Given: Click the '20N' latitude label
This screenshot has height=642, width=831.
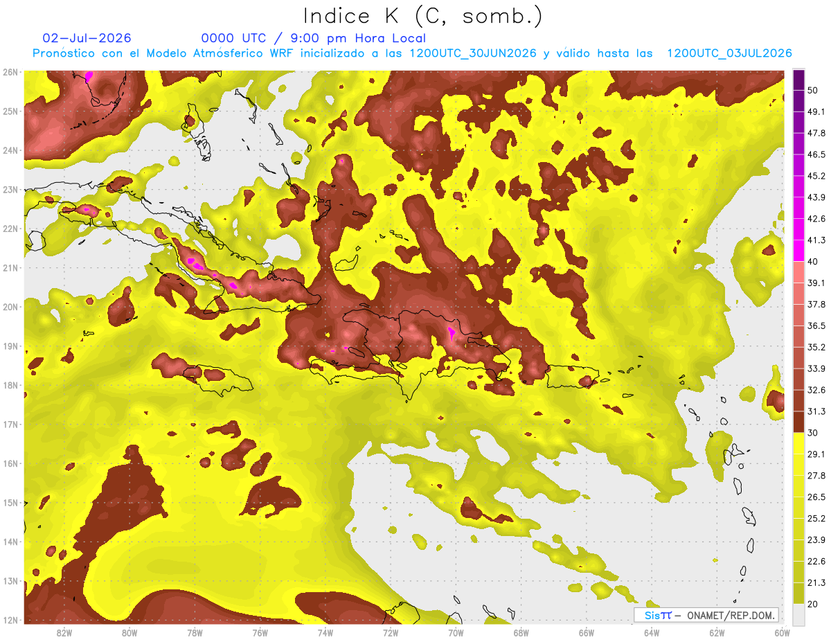Looking at the screenshot, I should pos(11,307).
